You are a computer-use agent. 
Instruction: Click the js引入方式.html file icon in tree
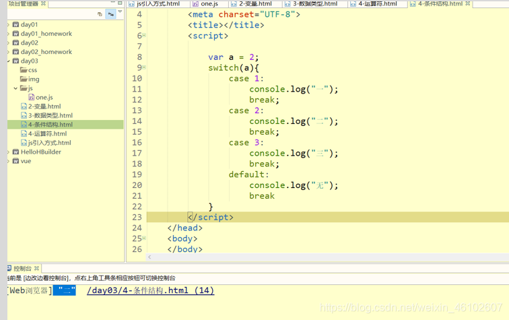coord(24,143)
